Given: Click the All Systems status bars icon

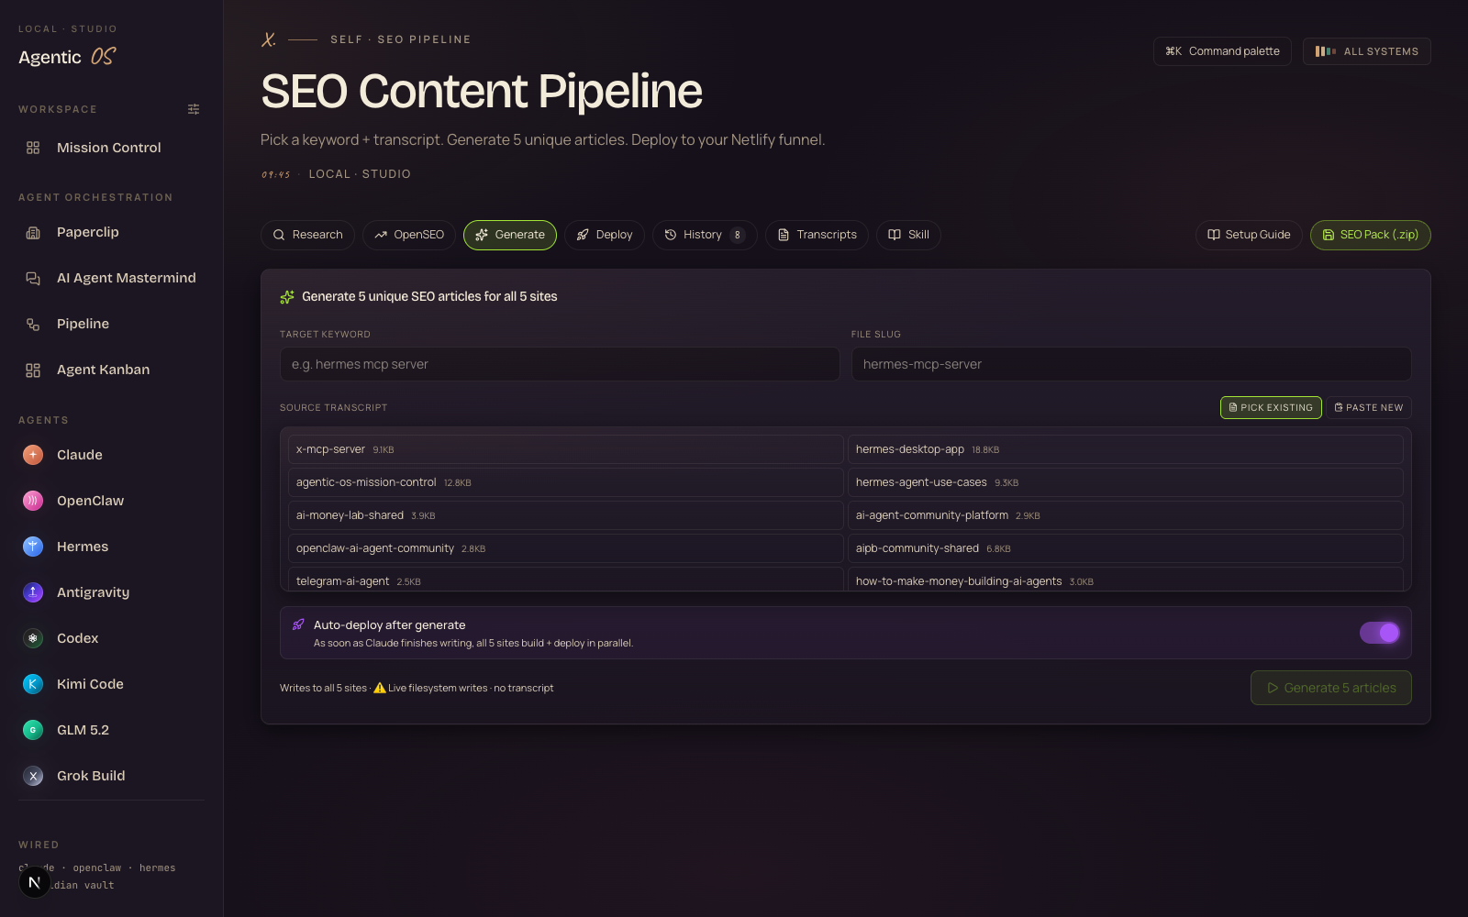Looking at the screenshot, I should click(x=1326, y=51).
